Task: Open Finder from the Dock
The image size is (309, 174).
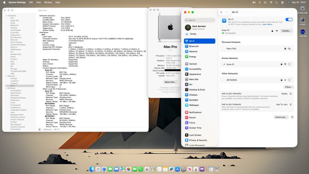Action: [x=92, y=169]
